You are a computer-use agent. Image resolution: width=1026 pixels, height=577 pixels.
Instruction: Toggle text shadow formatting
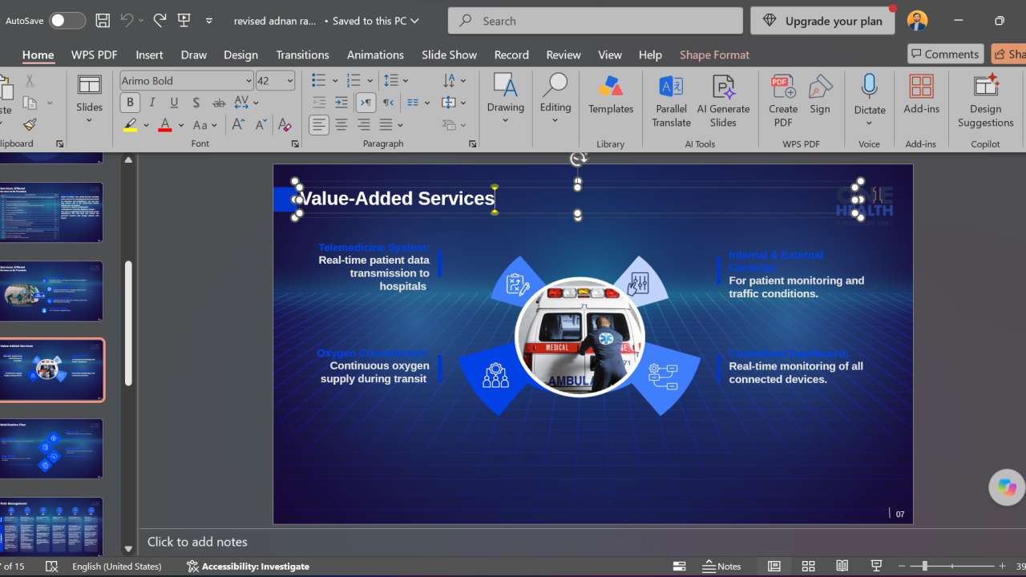196,103
